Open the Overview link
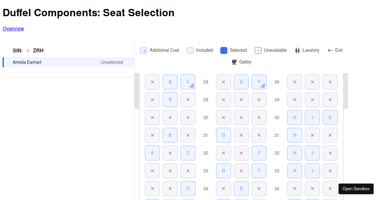The width and height of the screenshot is (381, 200). [x=13, y=29]
